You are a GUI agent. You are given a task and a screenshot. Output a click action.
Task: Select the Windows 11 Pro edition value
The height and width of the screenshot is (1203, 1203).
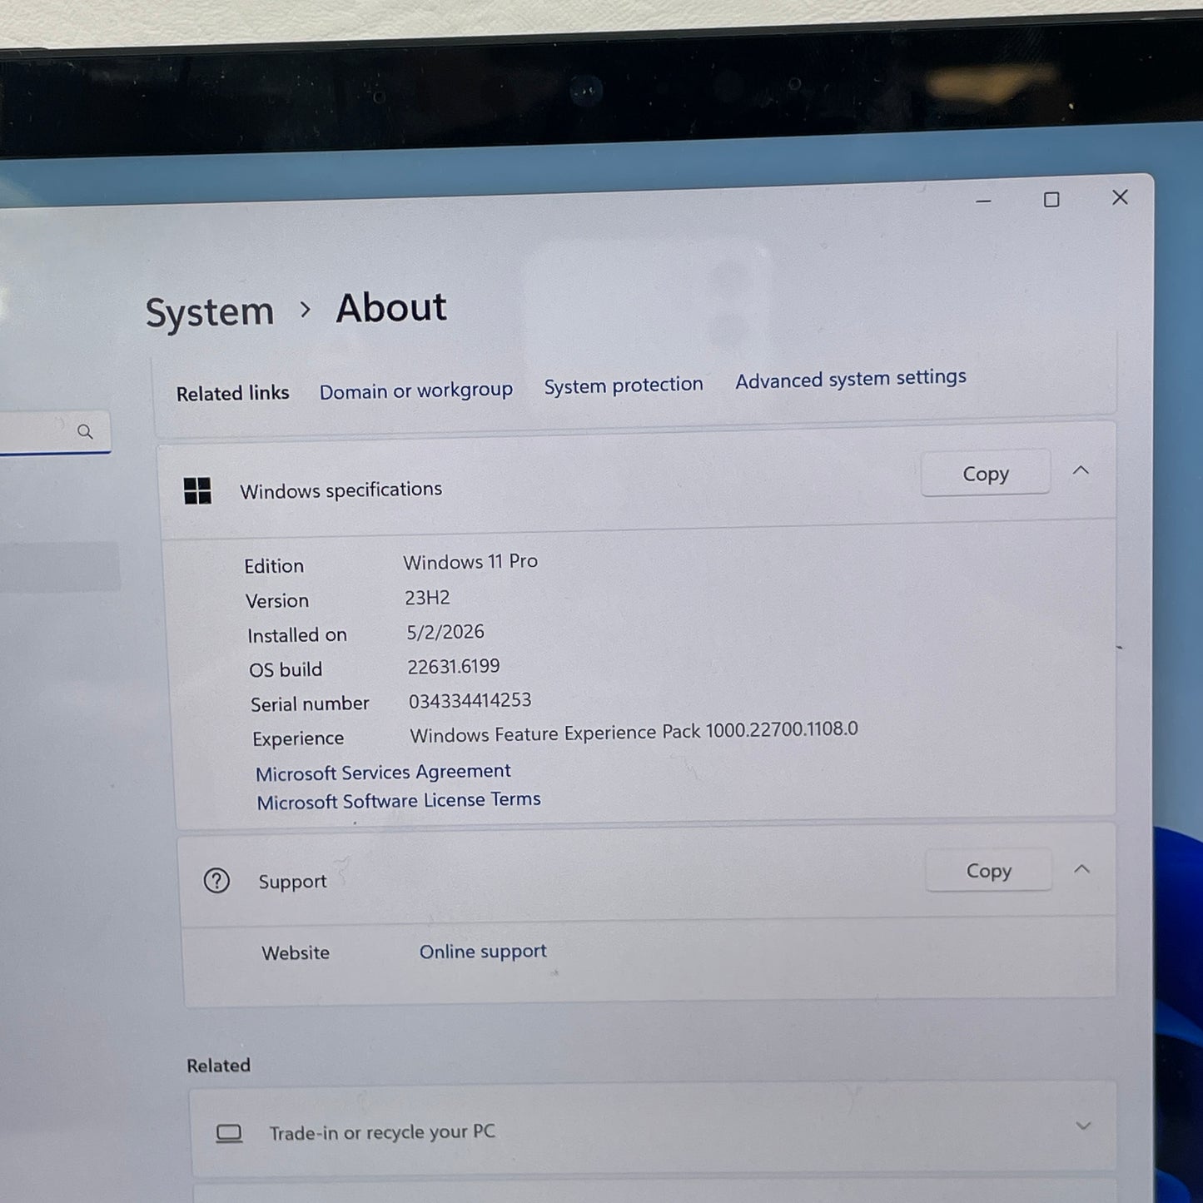pos(470,562)
